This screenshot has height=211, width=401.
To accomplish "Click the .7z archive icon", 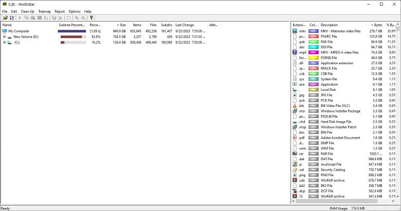I will 295,196.
